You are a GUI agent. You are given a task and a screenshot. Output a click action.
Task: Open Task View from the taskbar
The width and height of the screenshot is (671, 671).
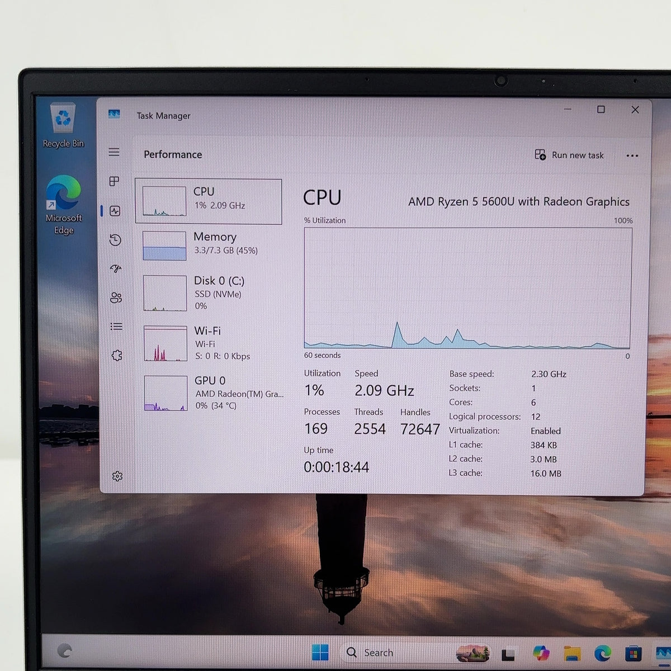pos(508,653)
